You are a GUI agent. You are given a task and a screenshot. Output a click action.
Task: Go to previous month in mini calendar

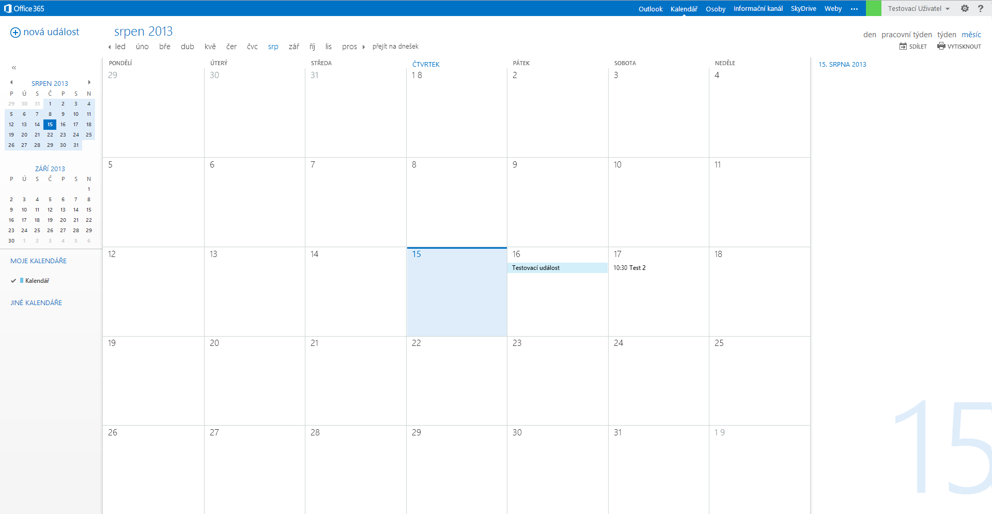tap(11, 82)
